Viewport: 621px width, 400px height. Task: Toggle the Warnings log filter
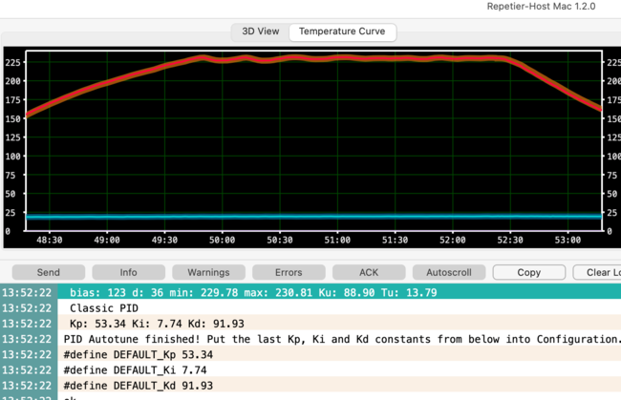[208, 272]
